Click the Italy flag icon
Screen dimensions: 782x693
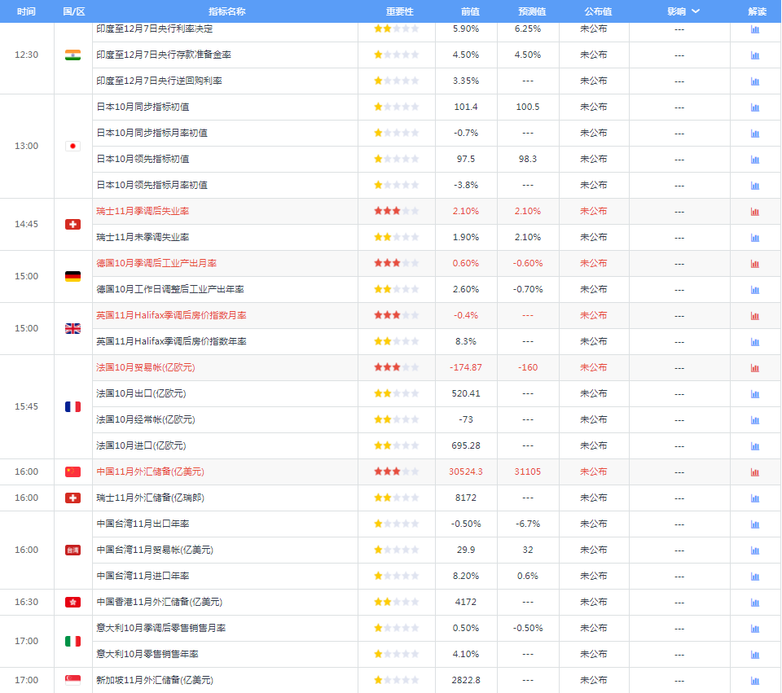72,641
